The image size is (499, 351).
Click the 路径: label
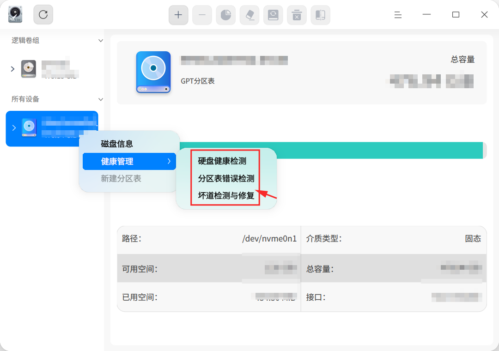click(132, 239)
